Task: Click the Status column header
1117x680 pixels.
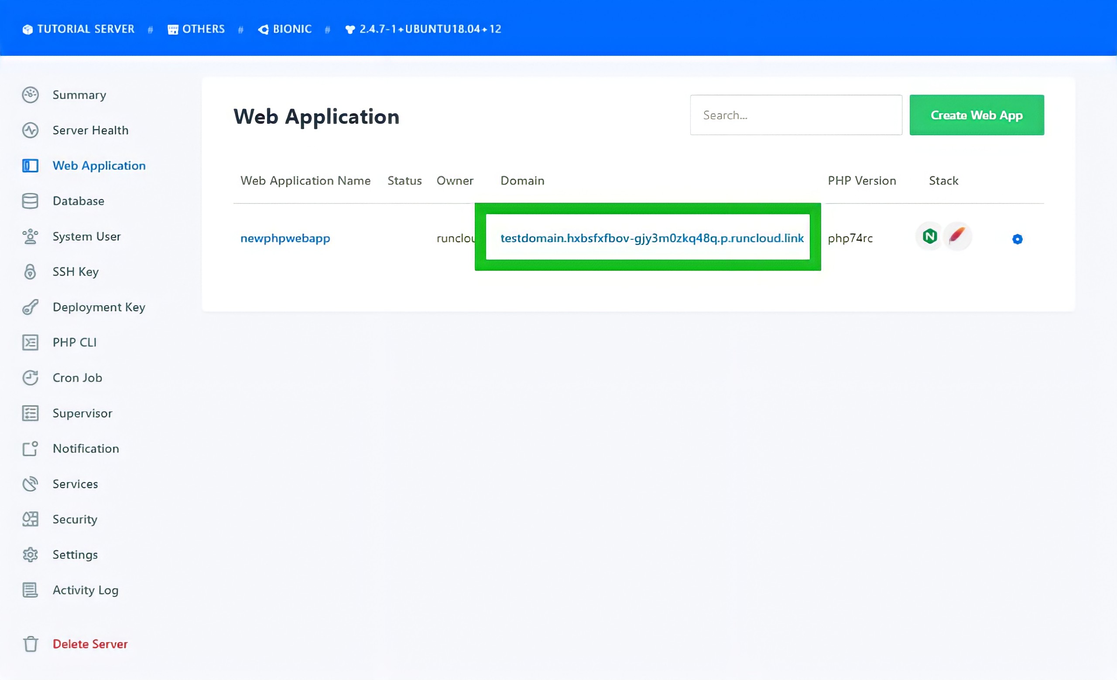Action: [404, 180]
